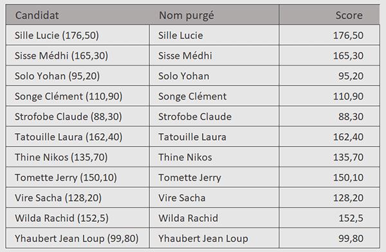Select Strofobe Claude purged name cell
Image resolution: width=386 pixels, height=252 pixels.
(214, 116)
